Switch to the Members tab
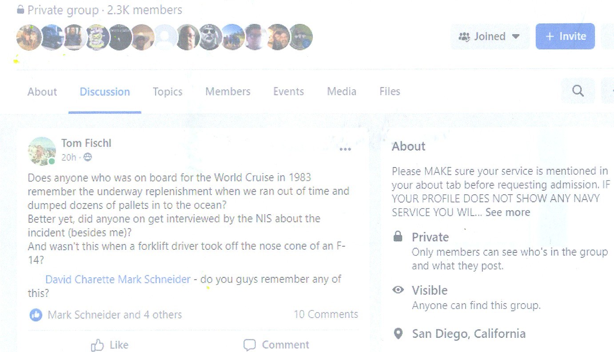Screen dimensions: 614x352 (228, 92)
